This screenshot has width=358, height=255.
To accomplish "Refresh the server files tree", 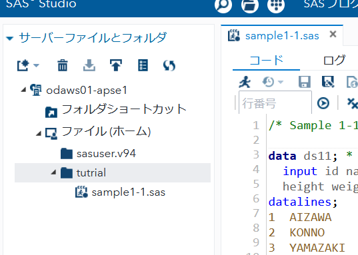I will coord(169,65).
